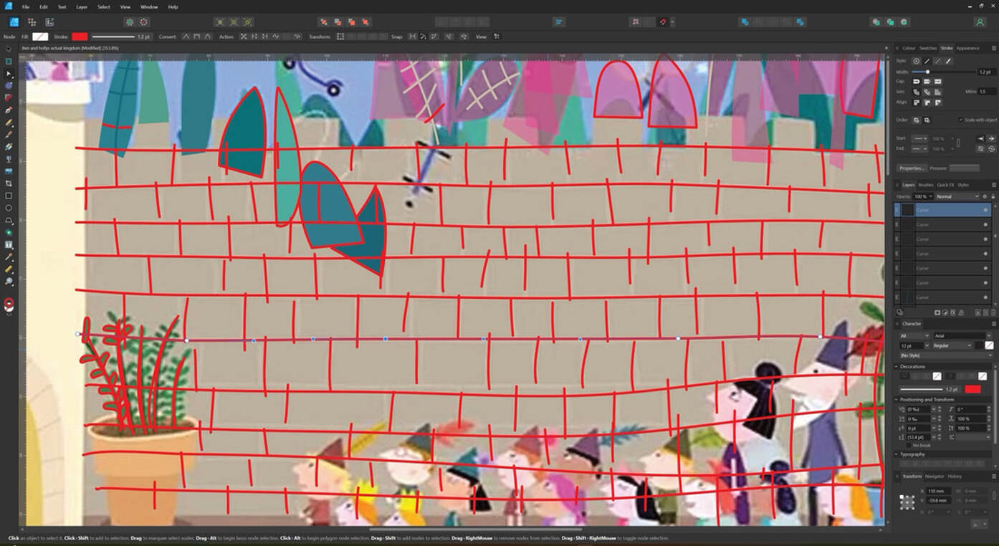Screen dimensions: 999x546
Task: Open the Regular font style dropdown
Action: pyautogui.click(x=953, y=345)
